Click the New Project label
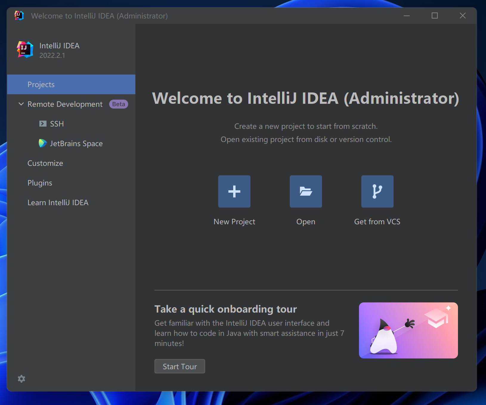Image resolution: width=486 pixels, height=405 pixels. pyautogui.click(x=234, y=222)
